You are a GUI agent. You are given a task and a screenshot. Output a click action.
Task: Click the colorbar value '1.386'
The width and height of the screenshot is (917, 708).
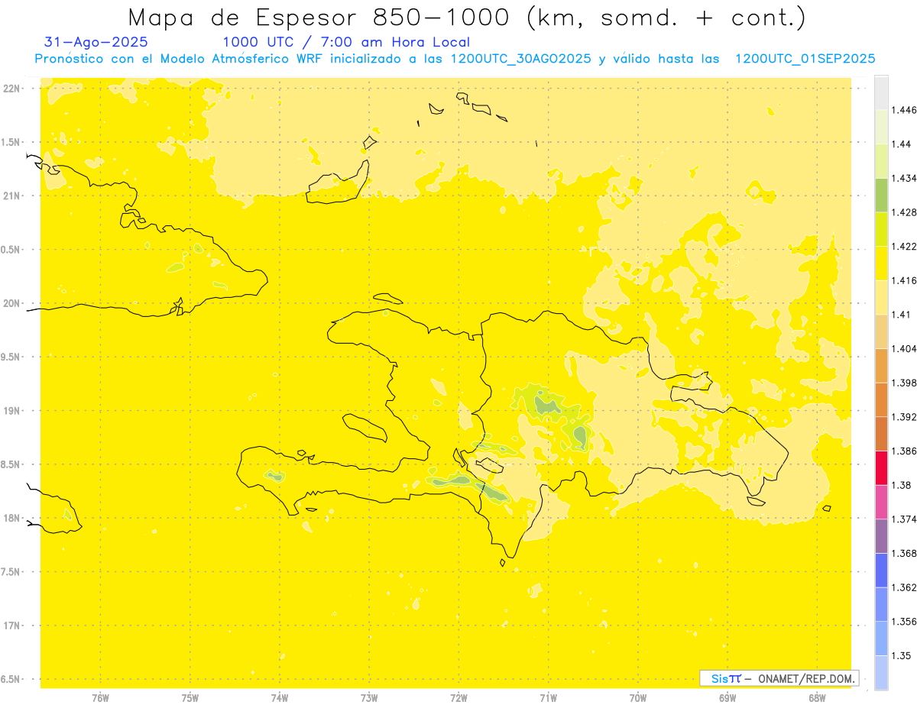(x=904, y=451)
